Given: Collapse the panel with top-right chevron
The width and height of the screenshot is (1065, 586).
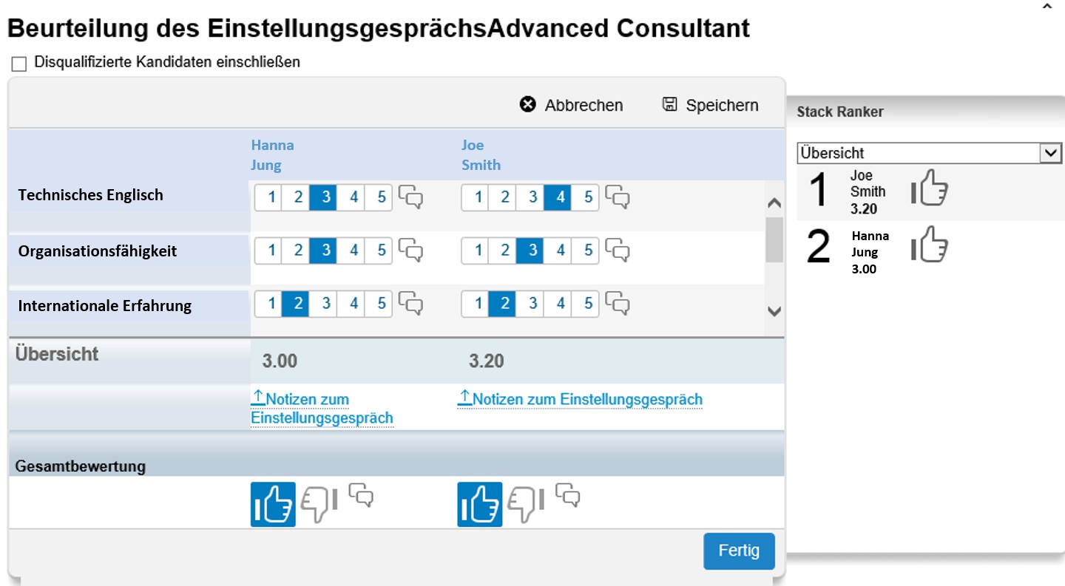Looking at the screenshot, I should 1047,6.
